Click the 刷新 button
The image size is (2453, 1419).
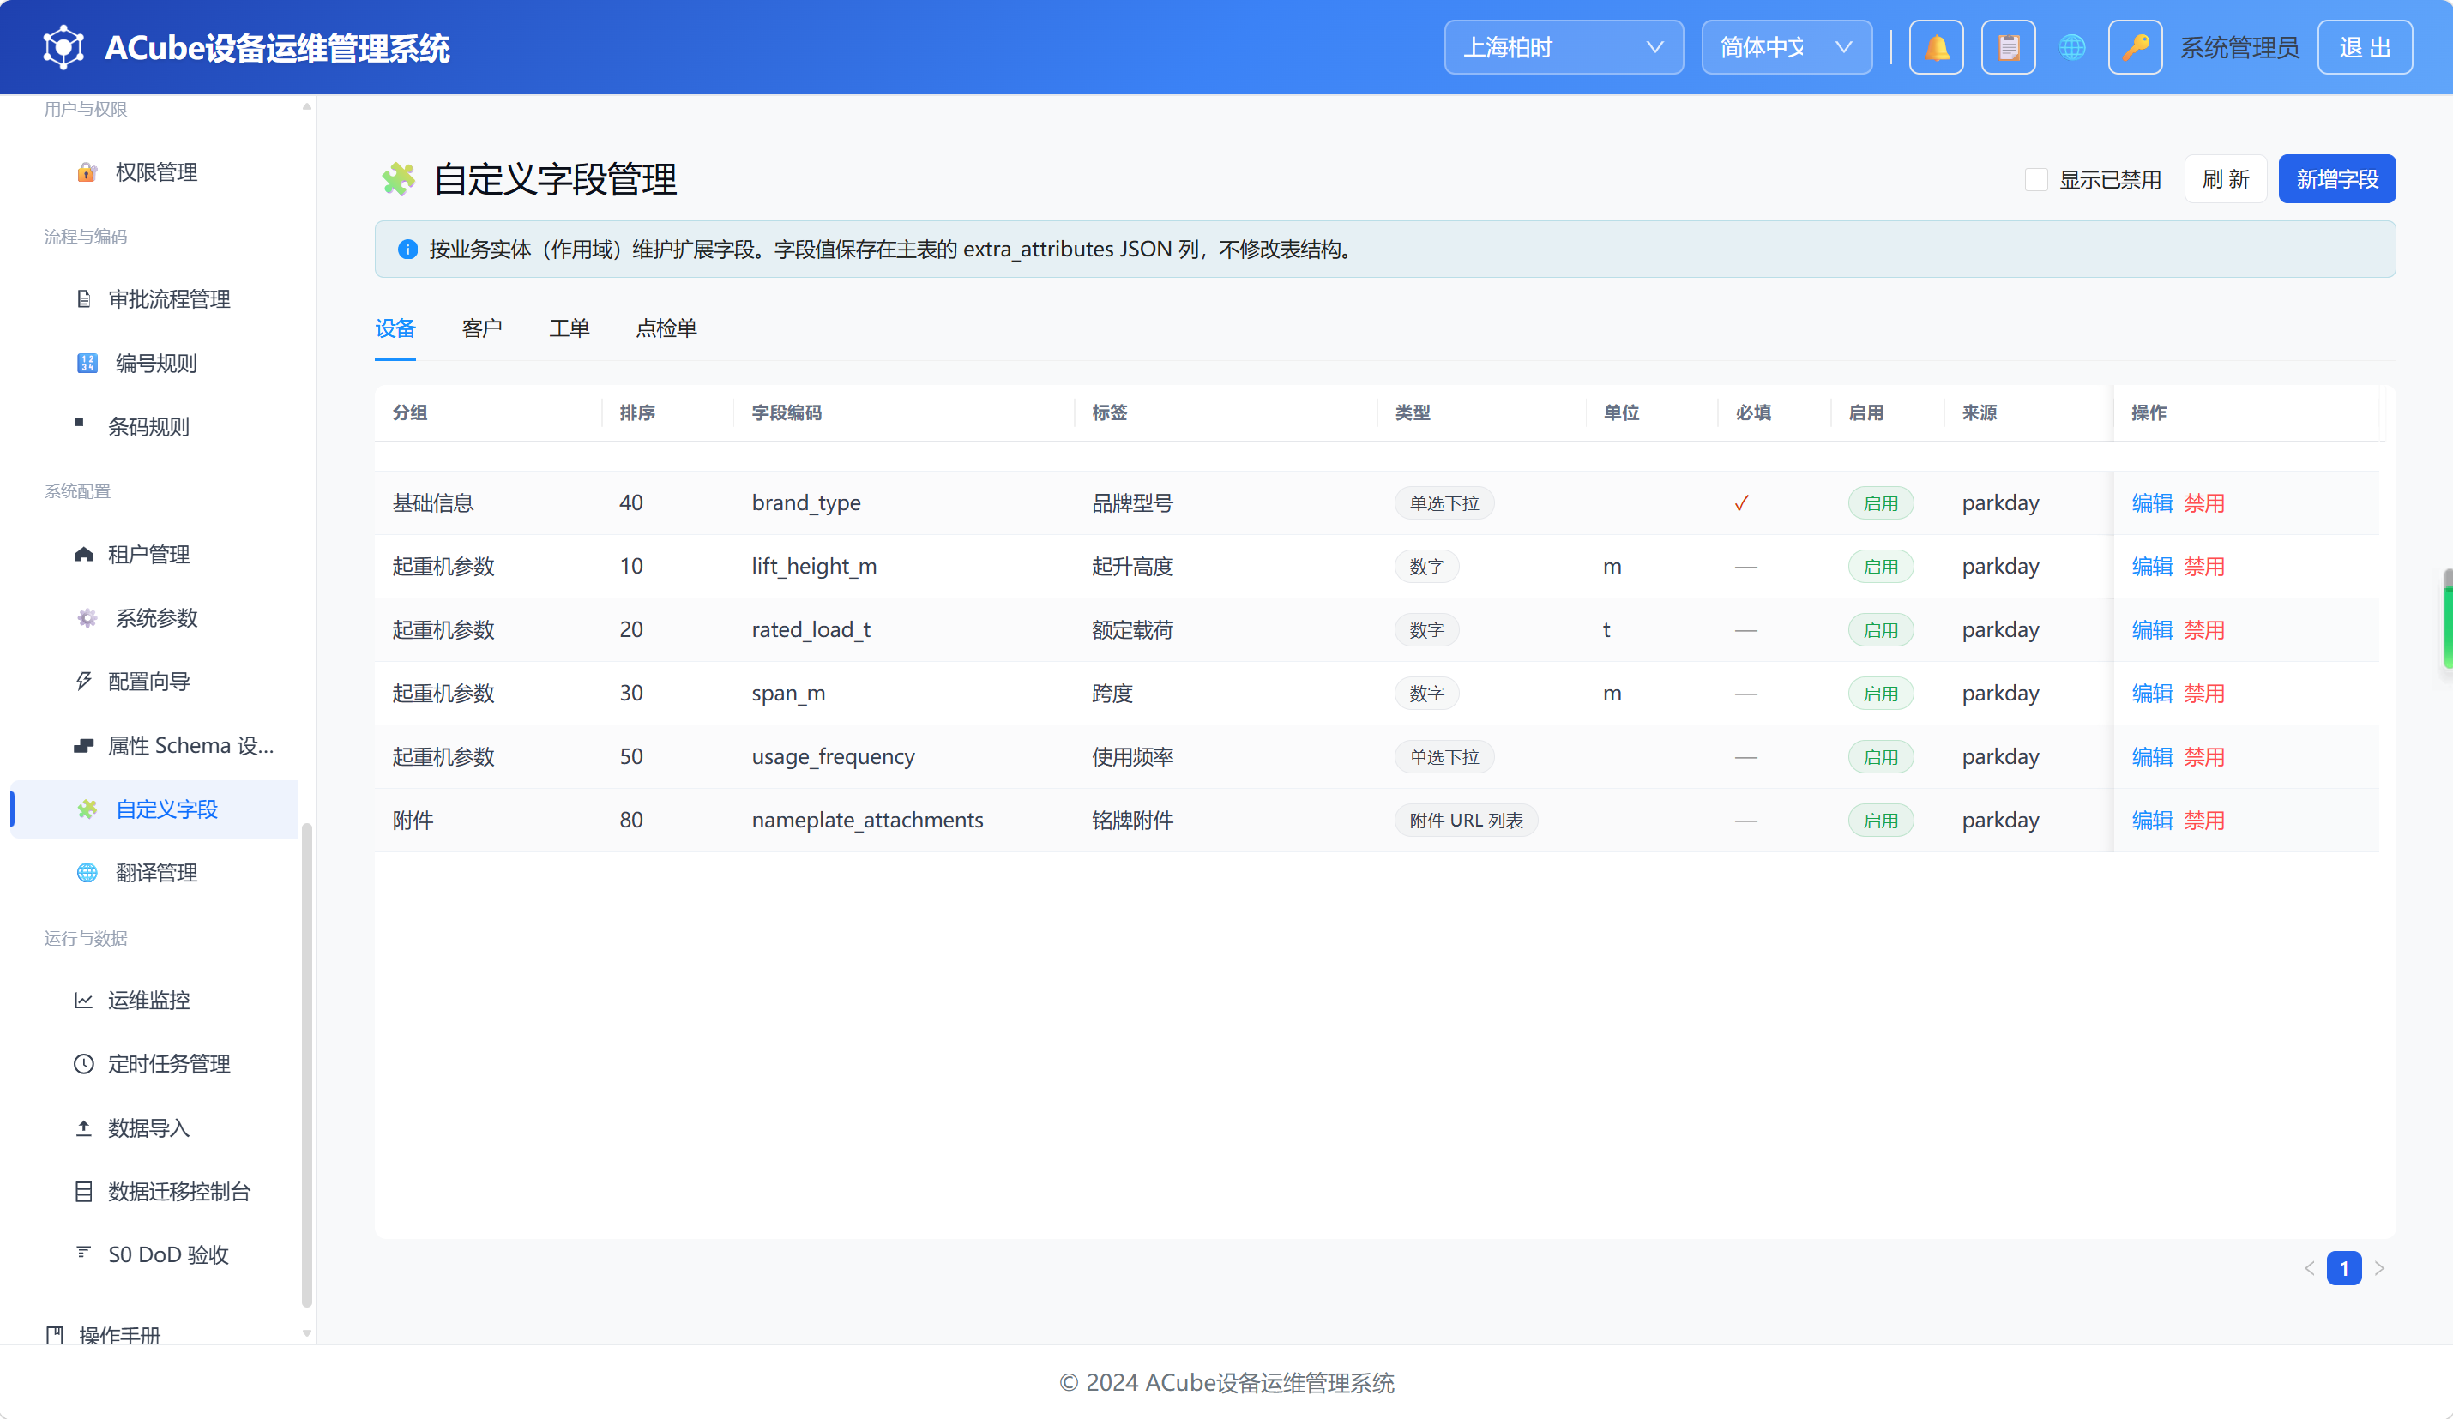coord(2225,179)
